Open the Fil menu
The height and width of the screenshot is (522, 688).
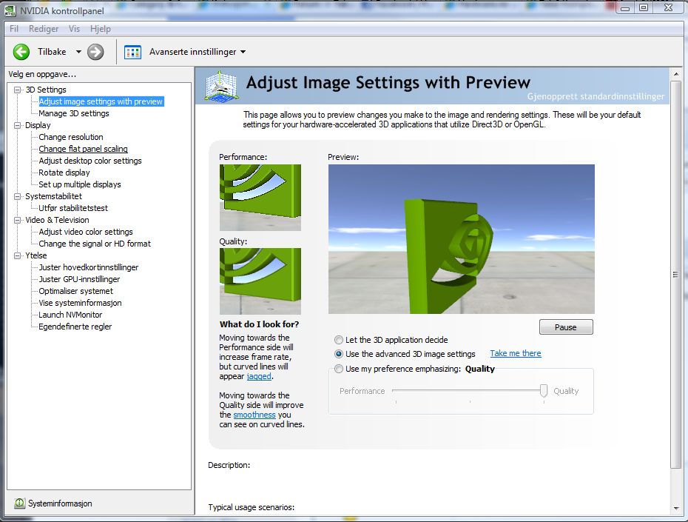coord(14,29)
